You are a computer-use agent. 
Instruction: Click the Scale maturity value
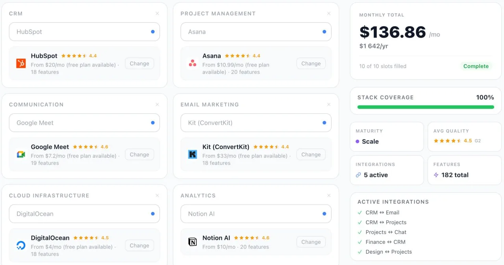point(370,142)
